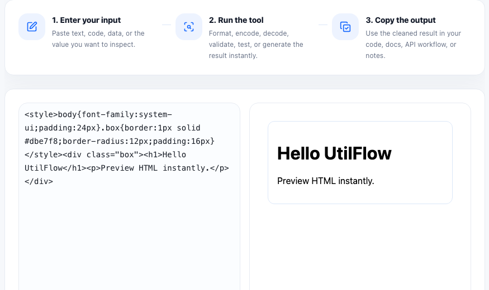Click the bordered preview box in output pane
Viewport: 489px width, 290px height.
[x=360, y=163]
